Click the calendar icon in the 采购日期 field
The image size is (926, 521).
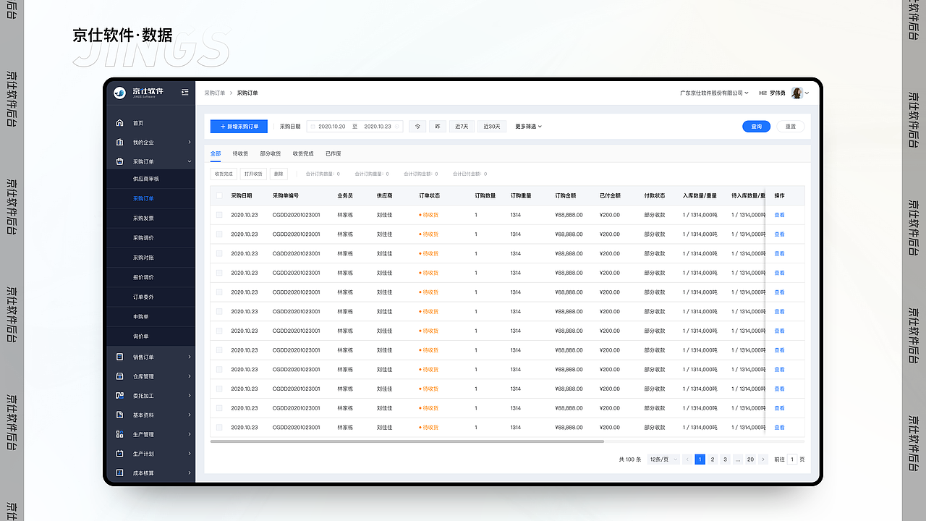pyautogui.click(x=313, y=127)
